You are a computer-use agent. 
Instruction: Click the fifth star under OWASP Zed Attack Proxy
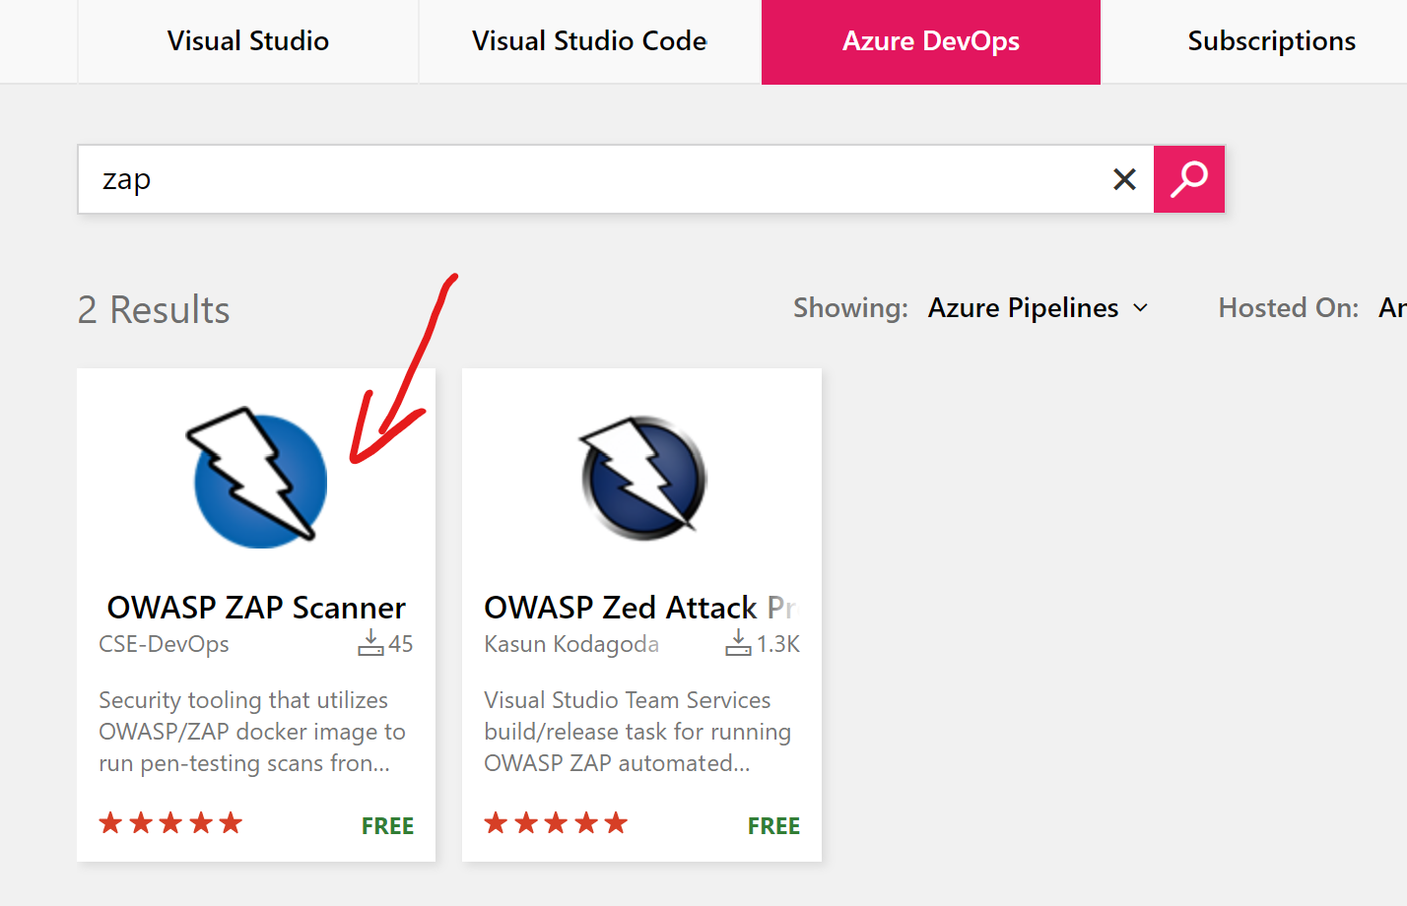pos(615,821)
